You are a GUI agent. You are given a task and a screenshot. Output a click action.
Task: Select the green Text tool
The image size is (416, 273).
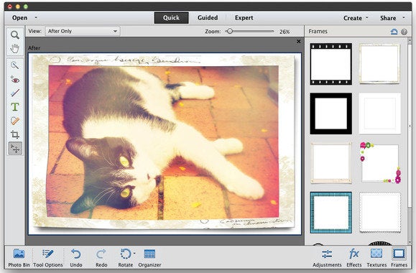15,107
